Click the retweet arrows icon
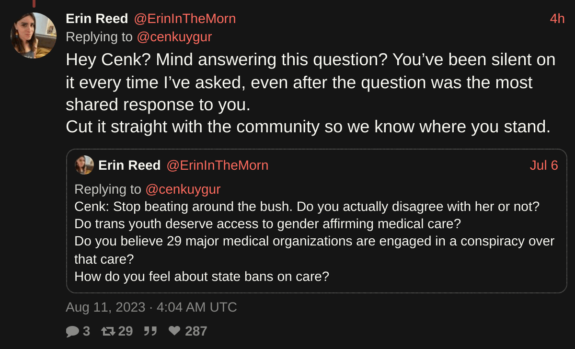 coord(108,331)
